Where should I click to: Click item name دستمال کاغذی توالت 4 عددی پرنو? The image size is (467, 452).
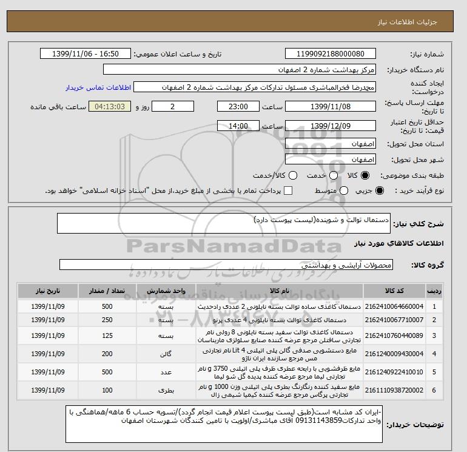tap(280, 320)
